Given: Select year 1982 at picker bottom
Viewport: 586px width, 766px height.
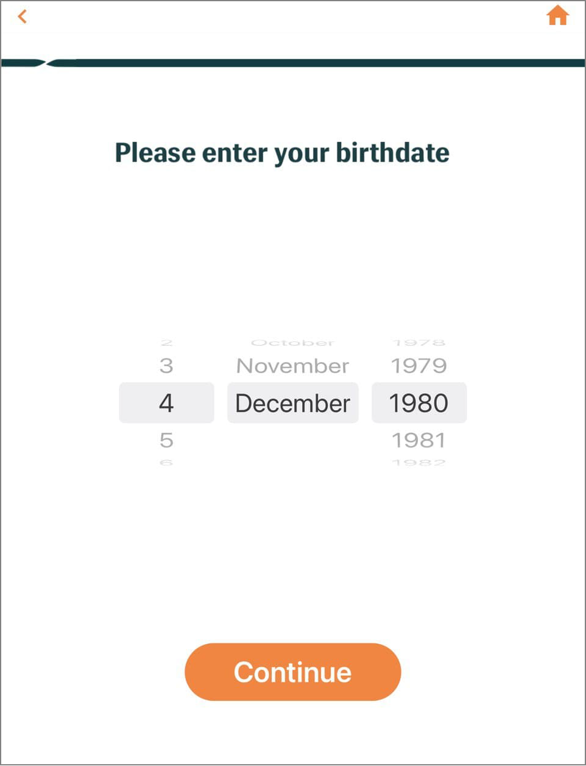Looking at the screenshot, I should coord(419,463).
